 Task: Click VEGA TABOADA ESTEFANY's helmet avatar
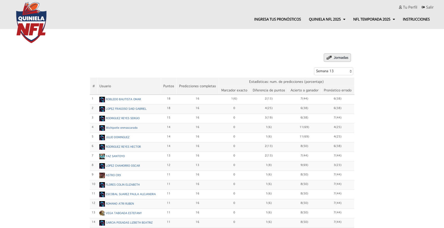[102, 213]
